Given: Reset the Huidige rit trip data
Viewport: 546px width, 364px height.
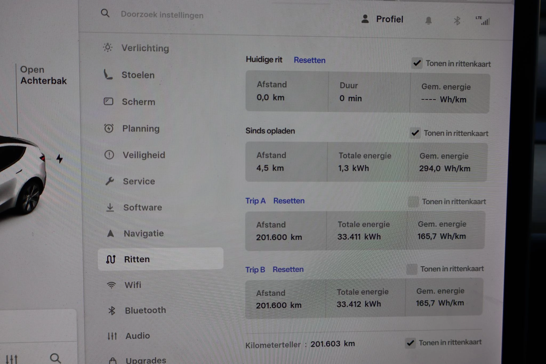Looking at the screenshot, I should (309, 60).
